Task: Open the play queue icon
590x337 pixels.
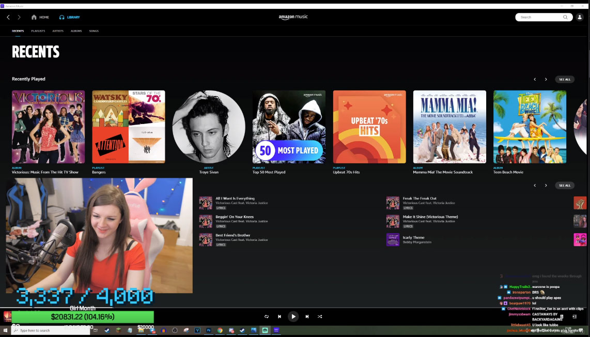Action: 575,317
